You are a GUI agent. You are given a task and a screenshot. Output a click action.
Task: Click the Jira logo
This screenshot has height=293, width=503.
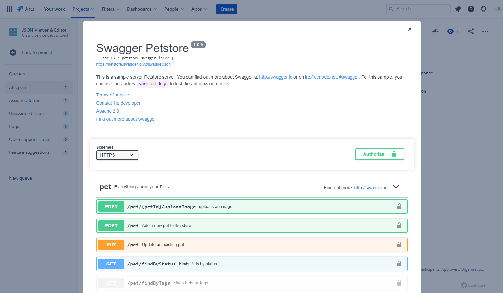(25, 9)
